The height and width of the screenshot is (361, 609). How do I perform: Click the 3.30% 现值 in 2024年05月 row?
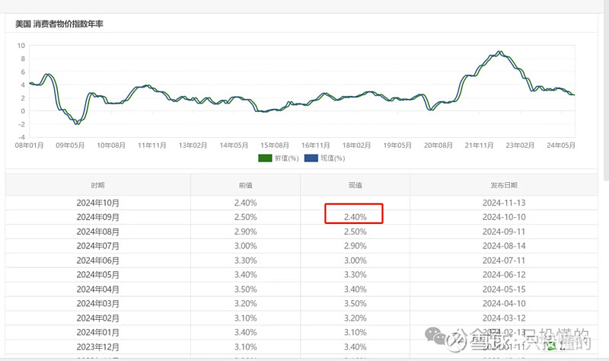[355, 275]
